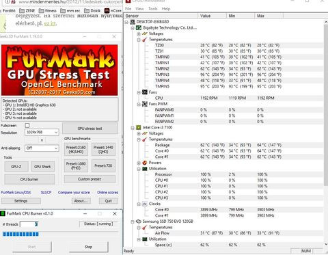Run Preset:720 benchmark
The image size is (328, 255).
point(103,165)
